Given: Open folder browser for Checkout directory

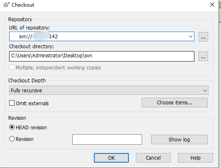Looking at the screenshot, I should (203, 57).
